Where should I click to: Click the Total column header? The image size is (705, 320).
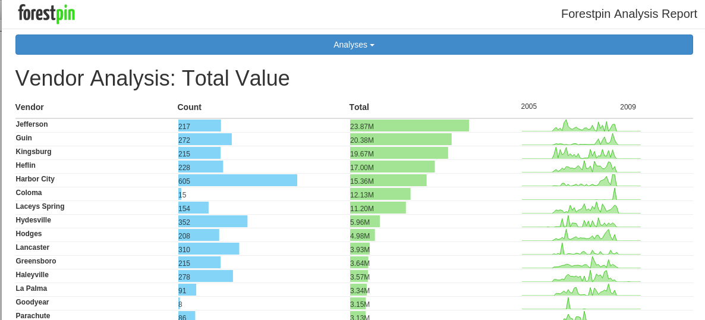(x=359, y=107)
